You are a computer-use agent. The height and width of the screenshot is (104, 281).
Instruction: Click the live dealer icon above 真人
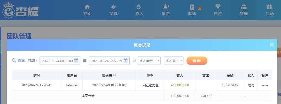pos(139,7)
